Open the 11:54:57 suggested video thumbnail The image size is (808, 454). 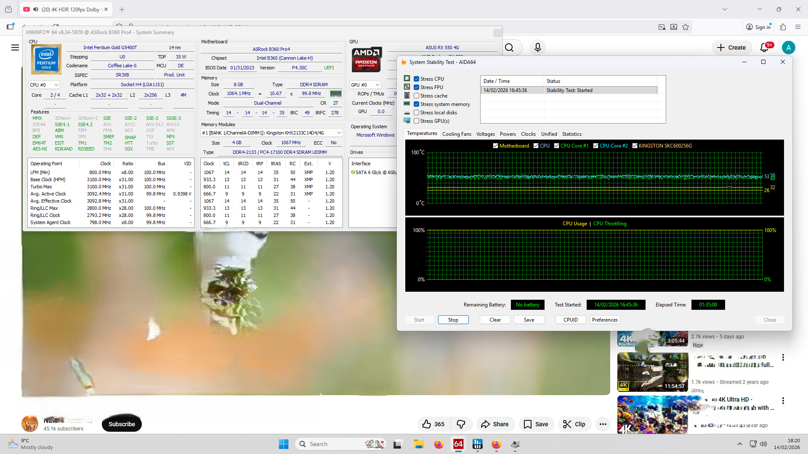[652, 372]
